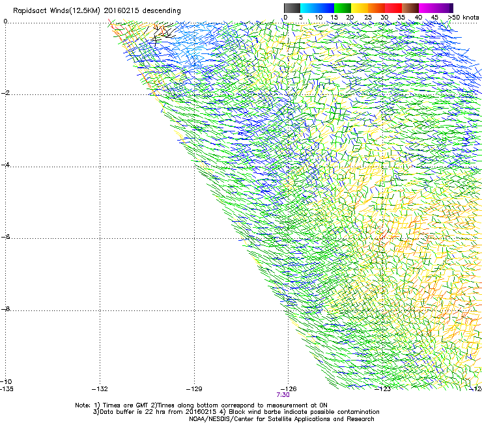Click the 'Data buffer is 22 hrs' note line

click(236, 412)
